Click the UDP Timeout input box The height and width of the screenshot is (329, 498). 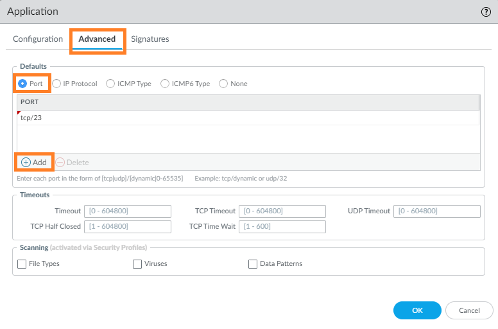(437, 211)
